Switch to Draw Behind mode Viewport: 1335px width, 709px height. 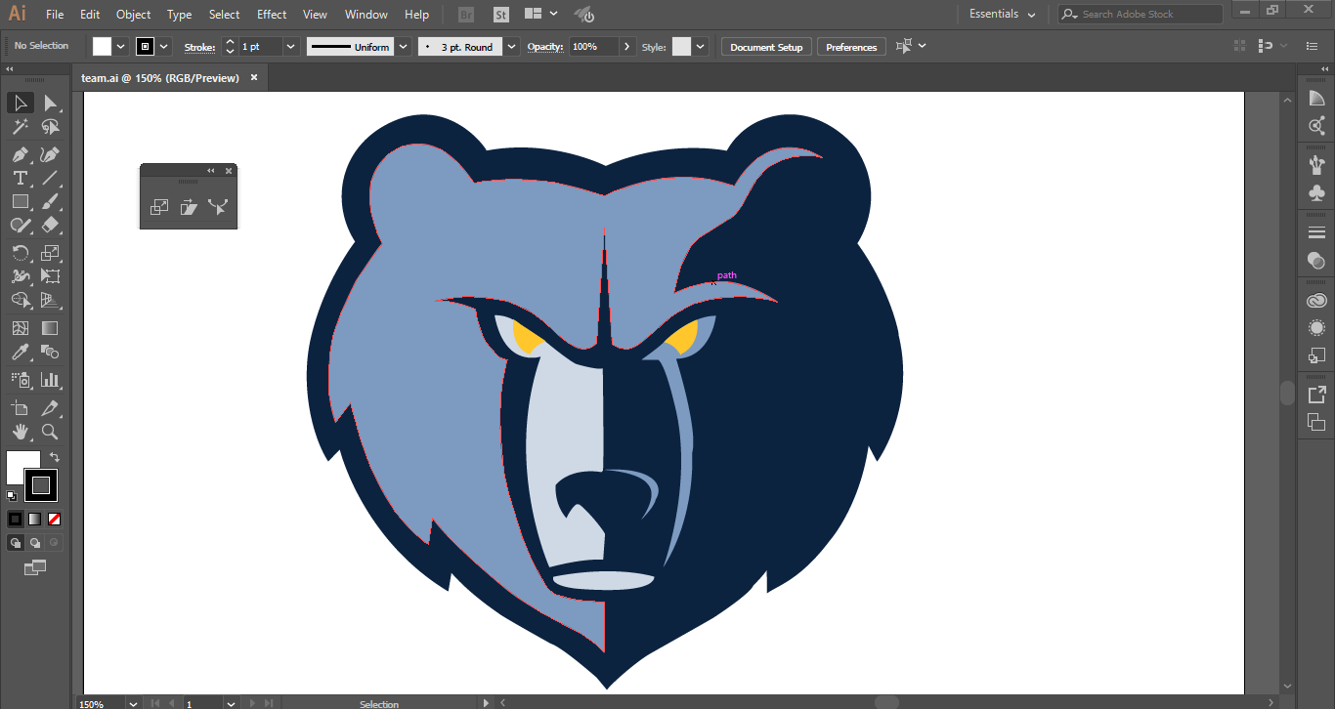(x=34, y=543)
